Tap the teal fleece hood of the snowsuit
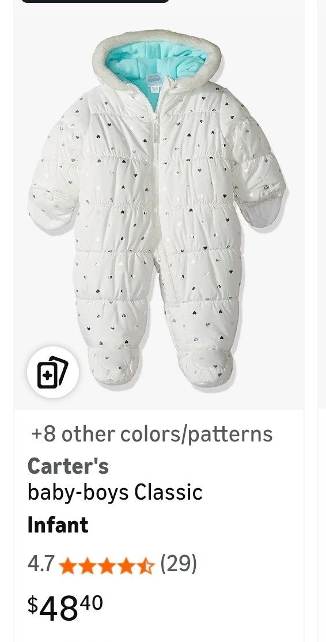The width and height of the screenshot is (326, 642). point(157,66)
